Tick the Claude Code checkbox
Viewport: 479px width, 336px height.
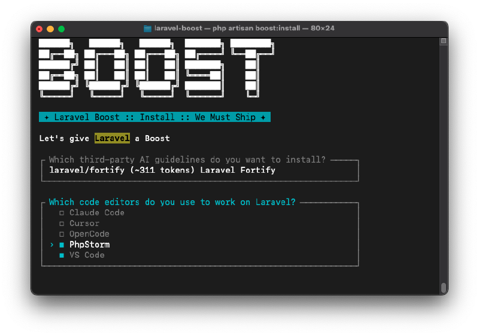click(x=62, y=213)
